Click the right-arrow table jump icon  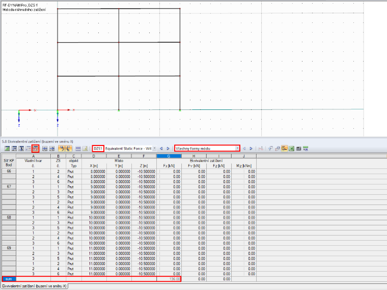tap(51, 149)
